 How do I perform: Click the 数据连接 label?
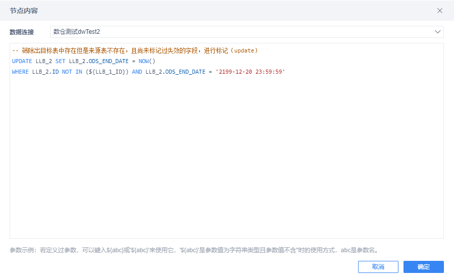click(22, 32)
